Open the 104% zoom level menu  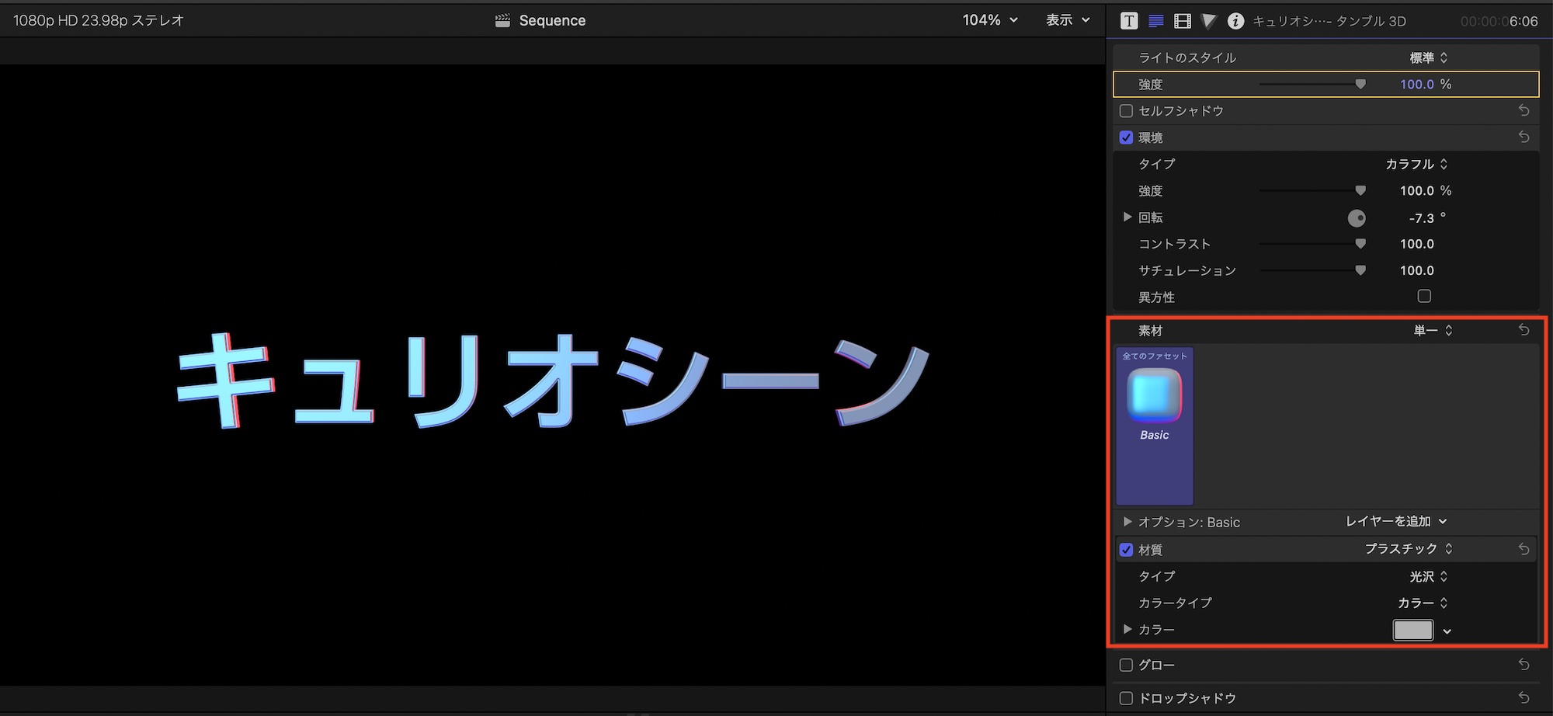pyautogui.click(x=989, y=20)
